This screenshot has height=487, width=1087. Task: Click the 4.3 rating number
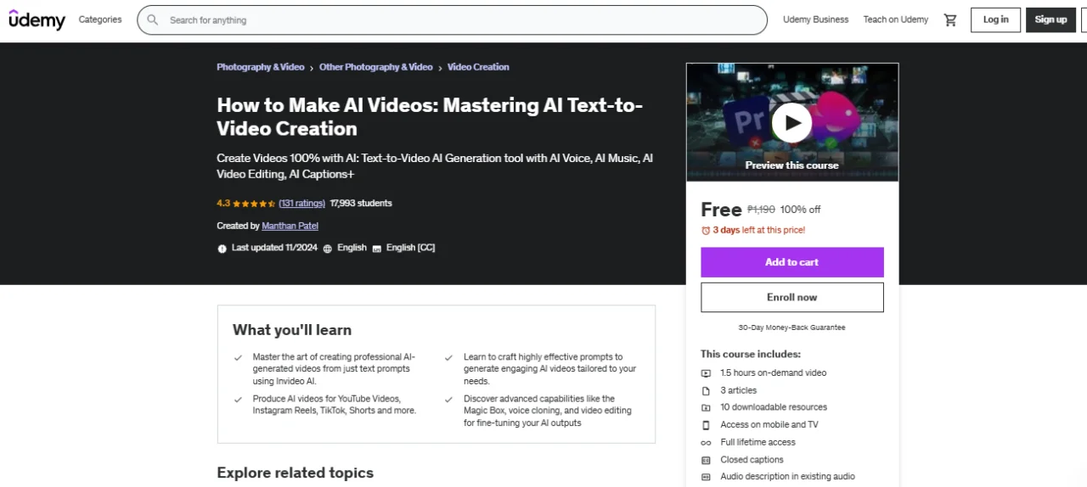[223, 204]
